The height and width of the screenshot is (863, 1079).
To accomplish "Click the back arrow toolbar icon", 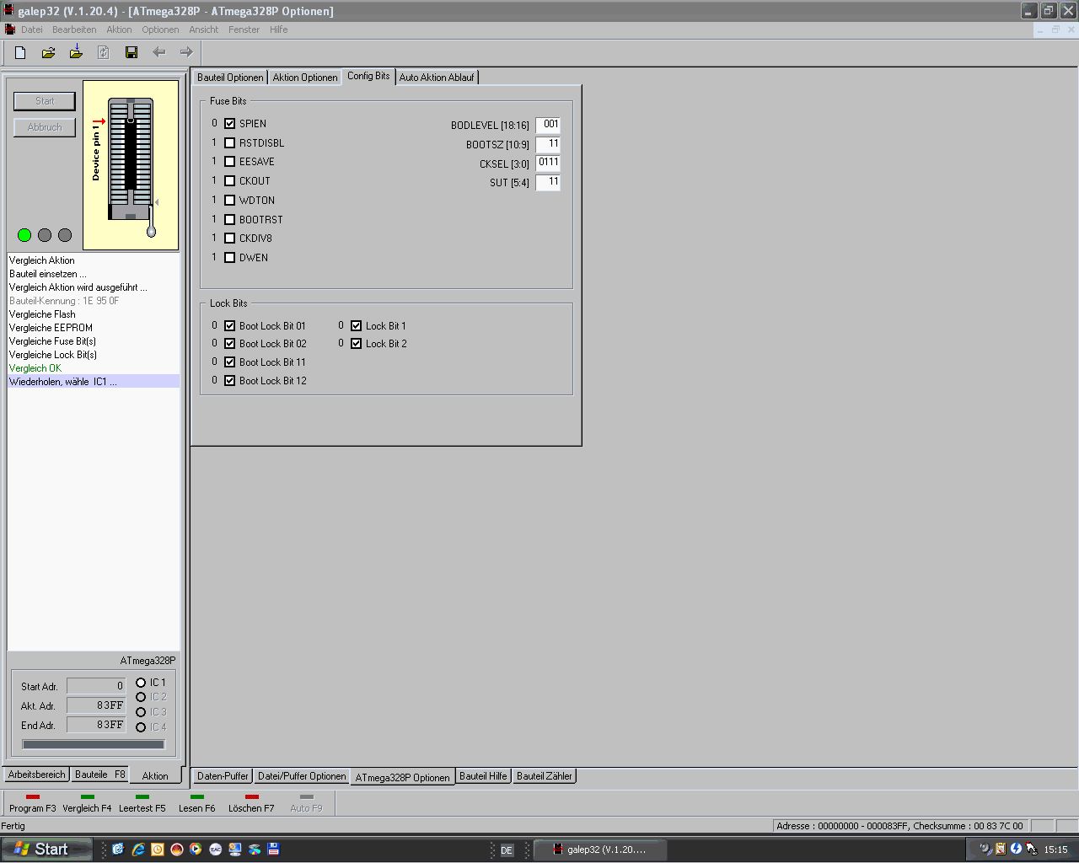I will coord(159,52).
